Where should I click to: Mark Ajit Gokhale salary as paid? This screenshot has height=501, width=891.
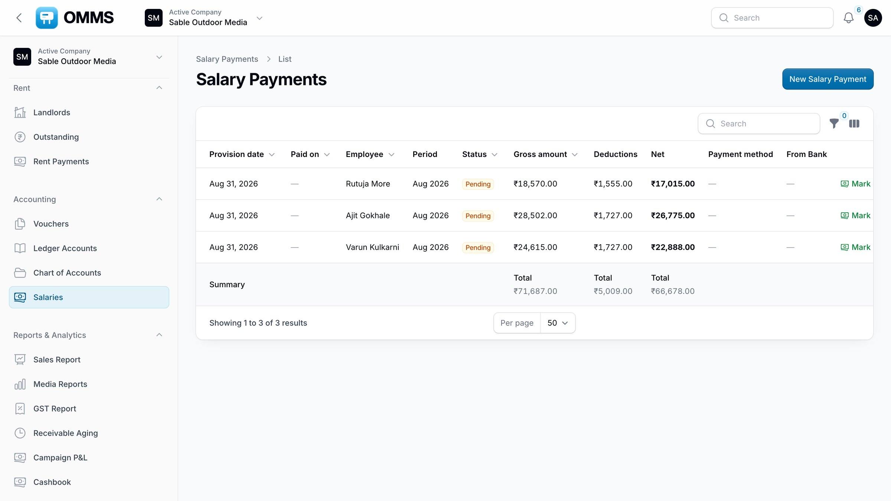tap(855, 216)
